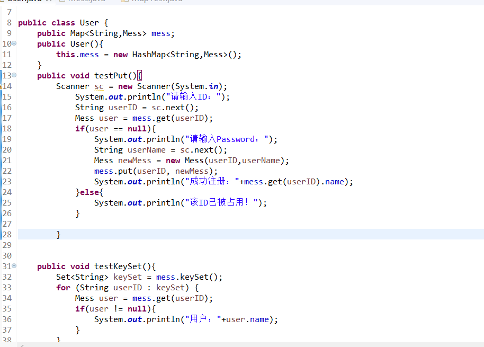Click the string "请输入Password：" on line 19
Image resolution: width=484 pixels, height=347 pixels.
[227, 139]
